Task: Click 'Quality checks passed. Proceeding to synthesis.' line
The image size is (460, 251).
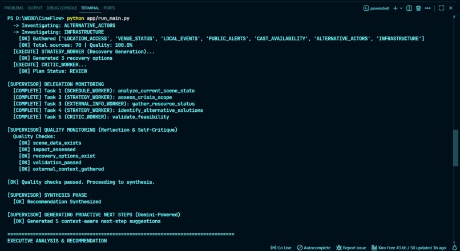Action: (x=81, y=182)
